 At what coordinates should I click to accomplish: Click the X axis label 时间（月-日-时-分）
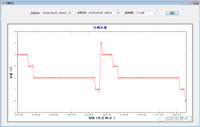click(102, 118)
